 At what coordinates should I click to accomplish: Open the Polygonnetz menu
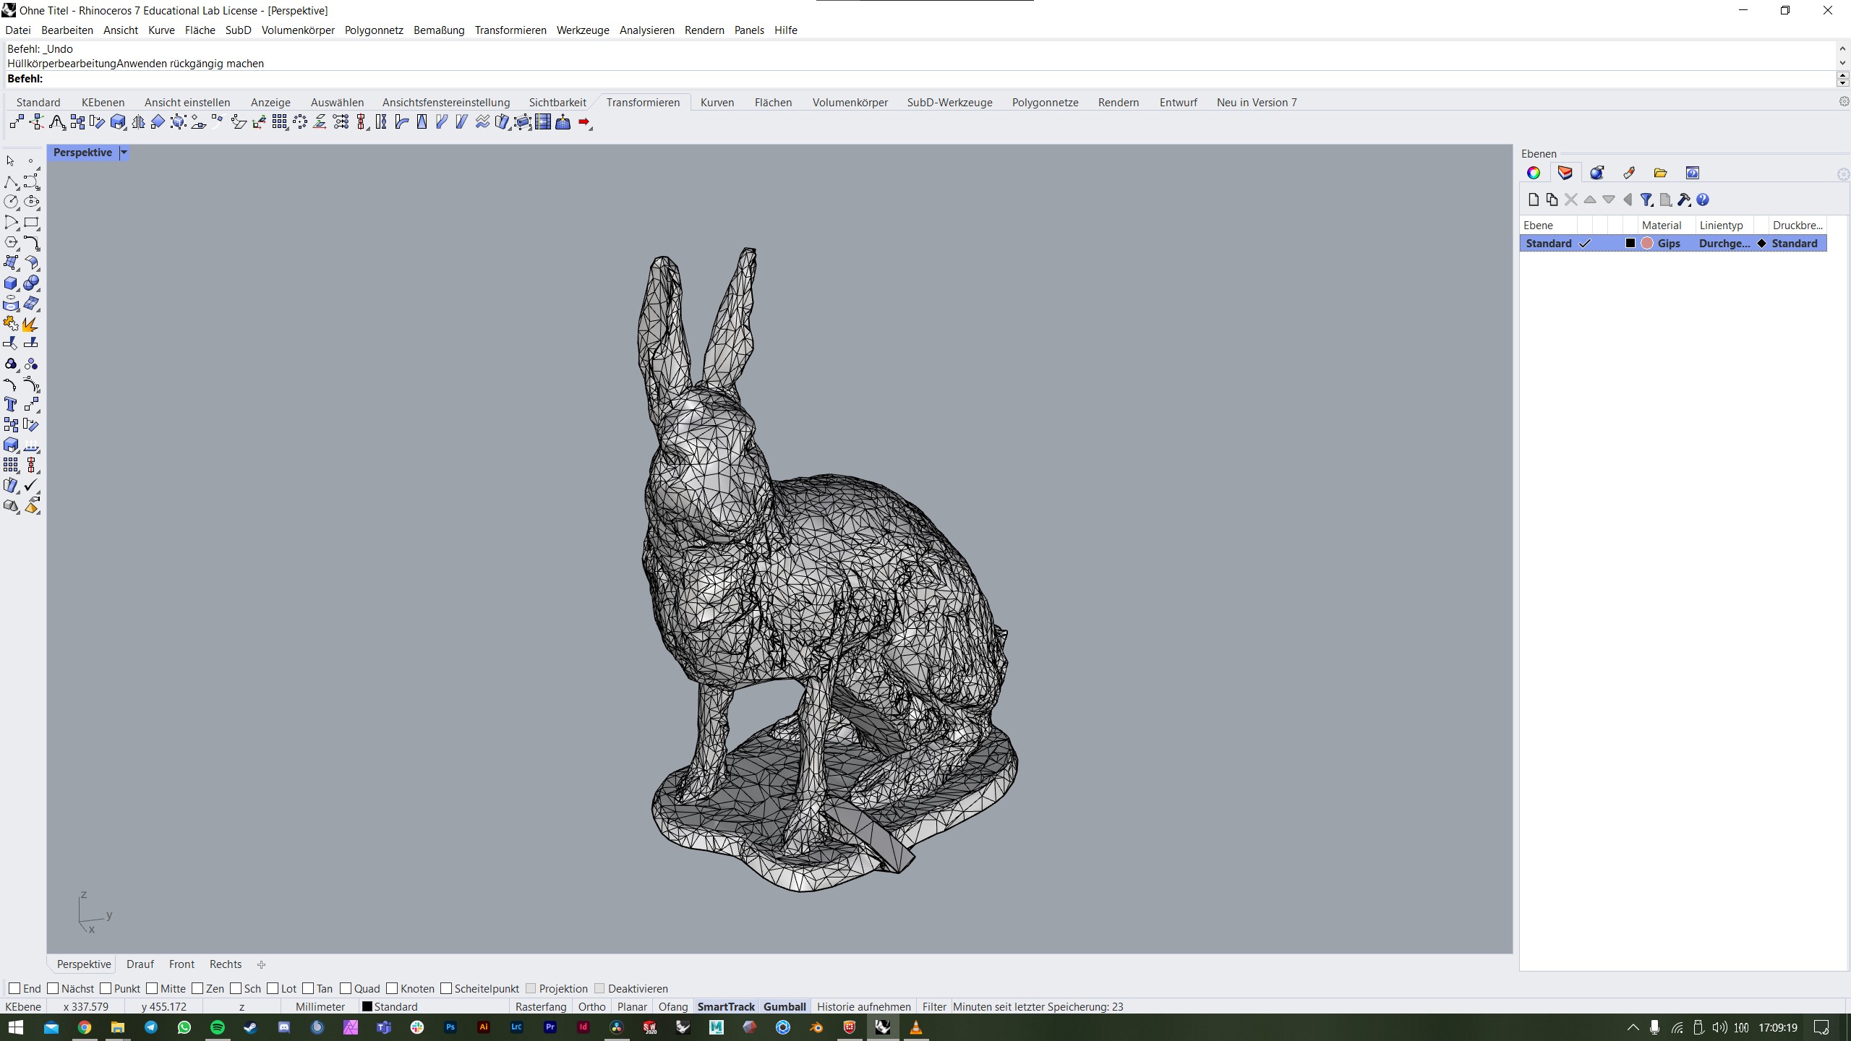[374, 30]
